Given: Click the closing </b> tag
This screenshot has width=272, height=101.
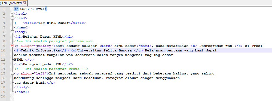Looking at the screenshot, I should [x=239, y=46].
